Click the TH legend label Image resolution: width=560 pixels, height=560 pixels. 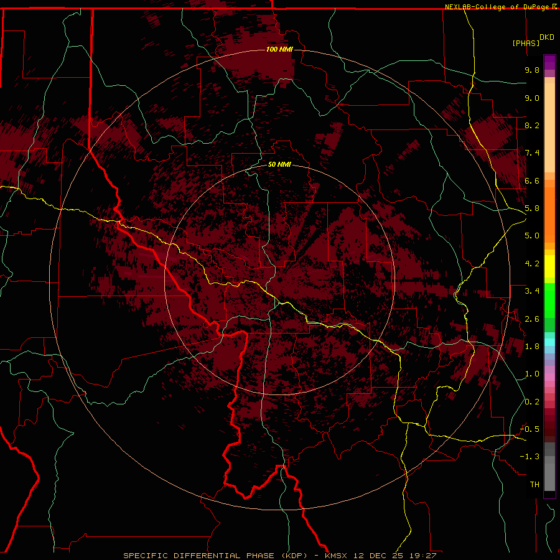tap(534, 485)
